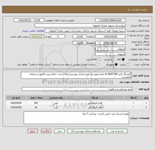Click the چاپ print button
The height and width of the screenshot is (150, 155).
point(59,131)
